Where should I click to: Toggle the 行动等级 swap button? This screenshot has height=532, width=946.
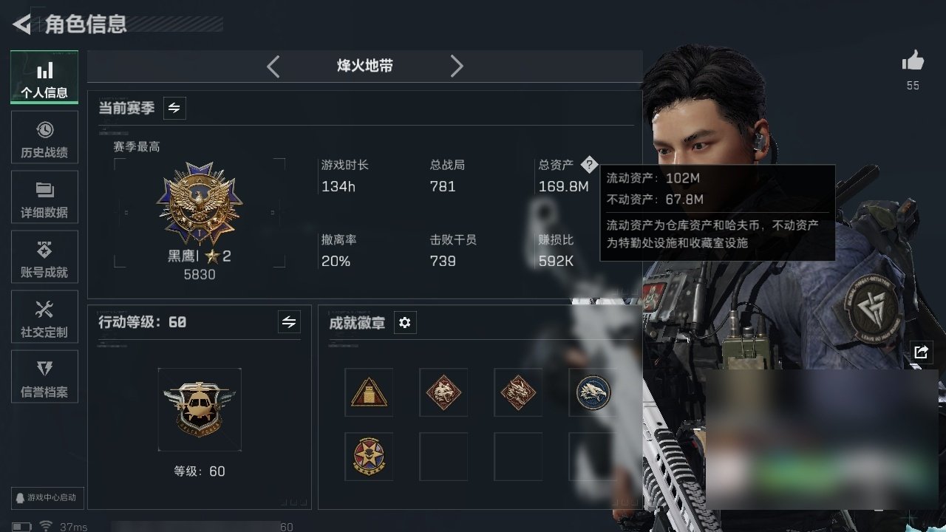289,322
